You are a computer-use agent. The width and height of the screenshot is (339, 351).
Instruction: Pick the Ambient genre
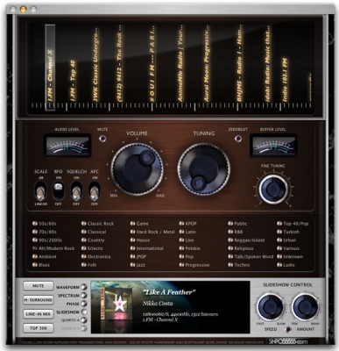[45, 257]
